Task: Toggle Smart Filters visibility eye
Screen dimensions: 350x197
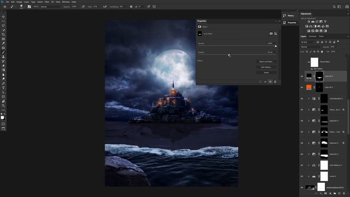Action: [x=308, y=62]
